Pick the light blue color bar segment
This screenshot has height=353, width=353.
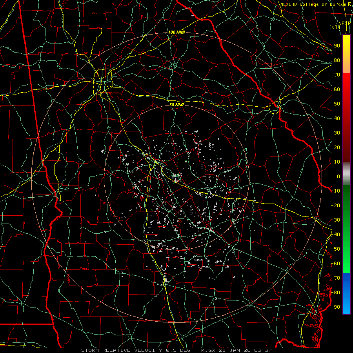(x=346, y=306)
